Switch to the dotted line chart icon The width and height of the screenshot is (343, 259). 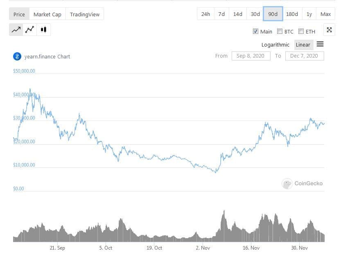pyautogui.click(x=29, y=29)
